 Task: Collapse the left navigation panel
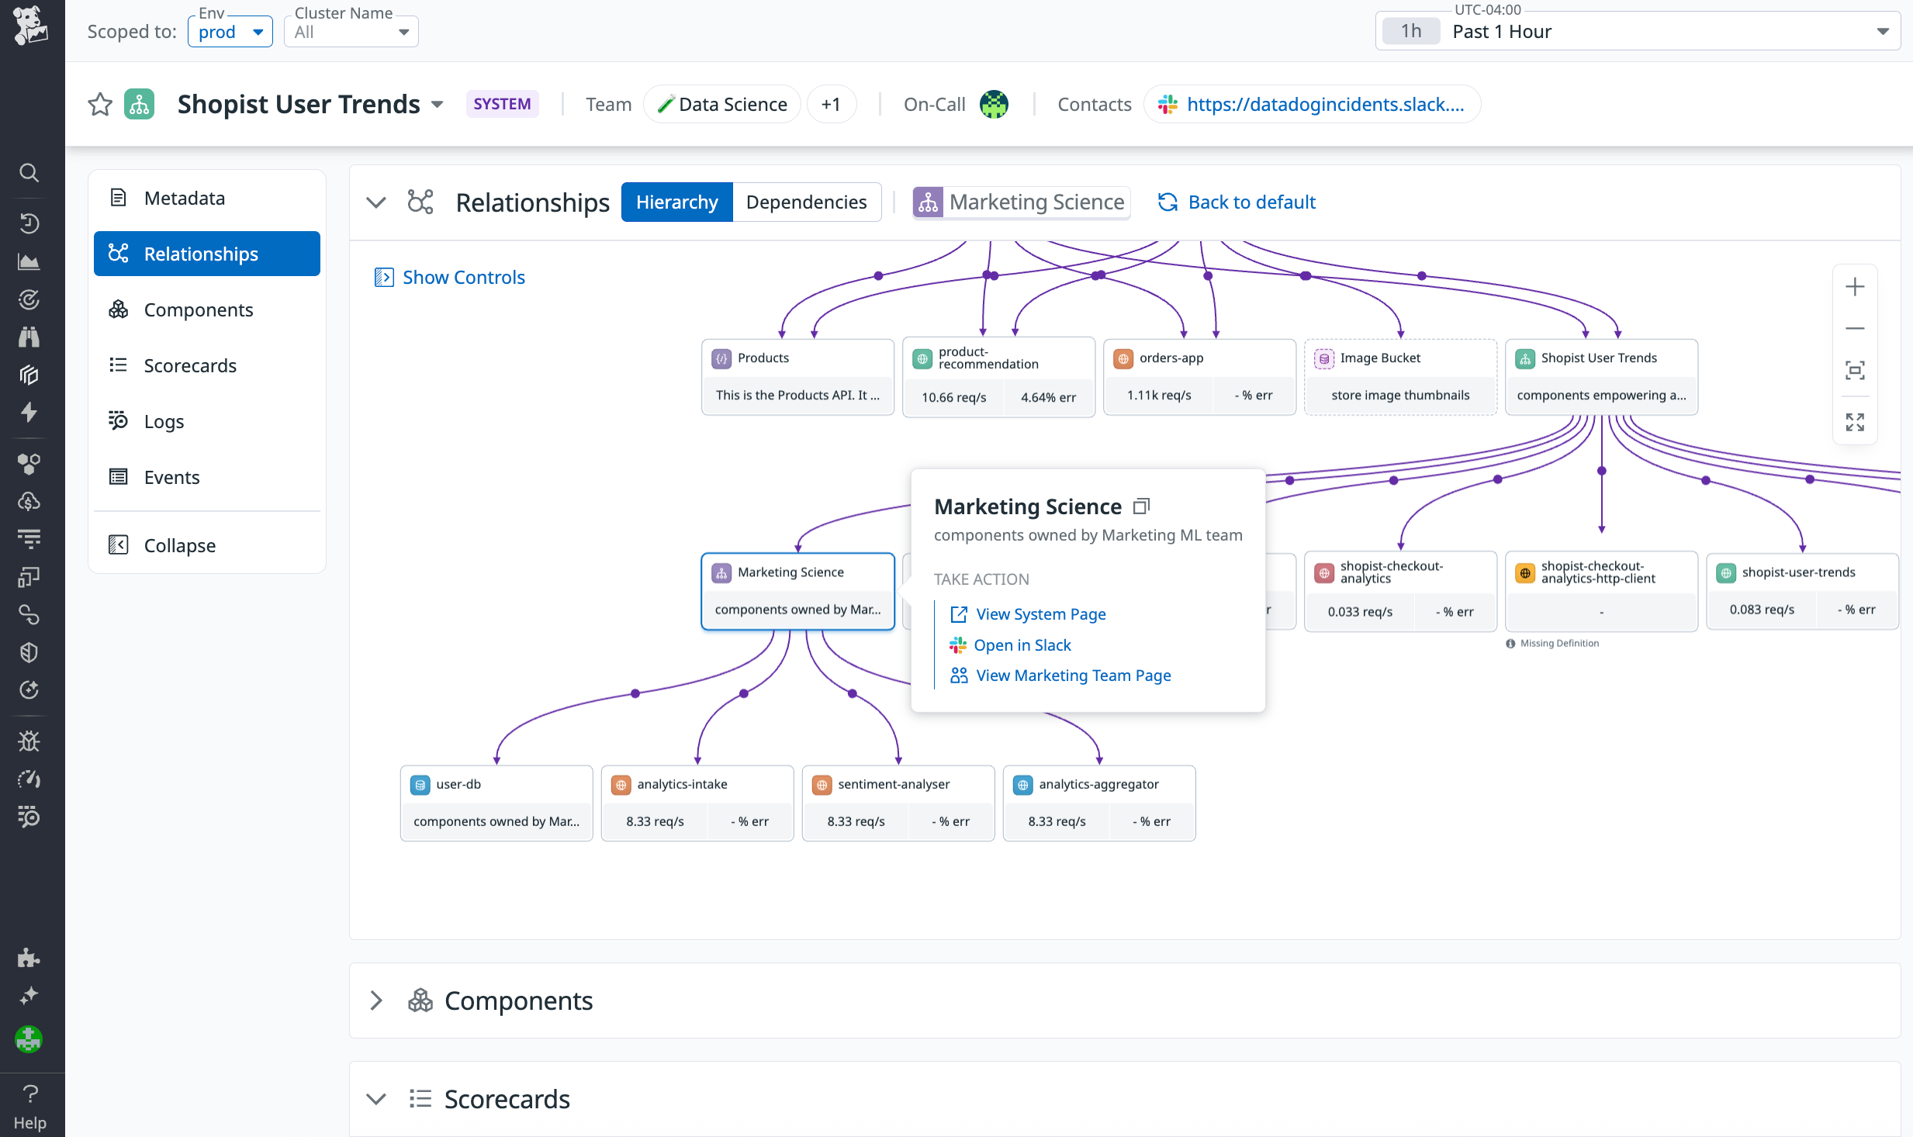tap(178, 545)
